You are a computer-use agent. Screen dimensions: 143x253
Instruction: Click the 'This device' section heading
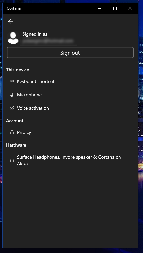click(x=18, y=70)
